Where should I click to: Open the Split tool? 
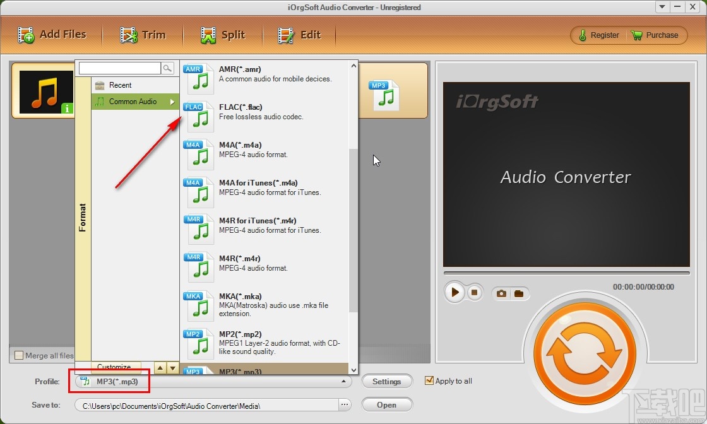224,35
